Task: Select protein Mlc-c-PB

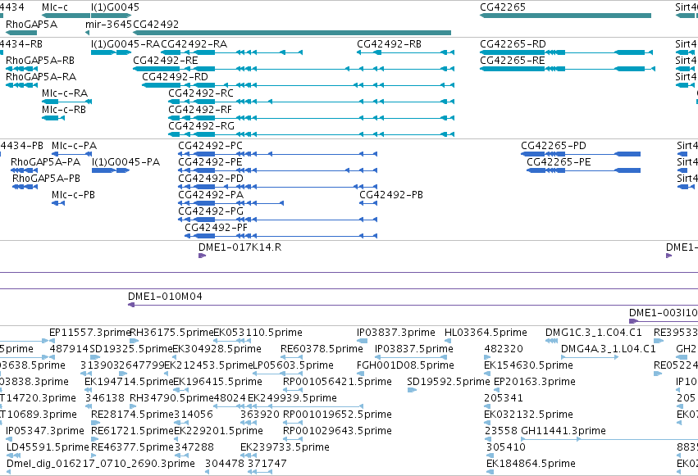Action: pos(58,203)
